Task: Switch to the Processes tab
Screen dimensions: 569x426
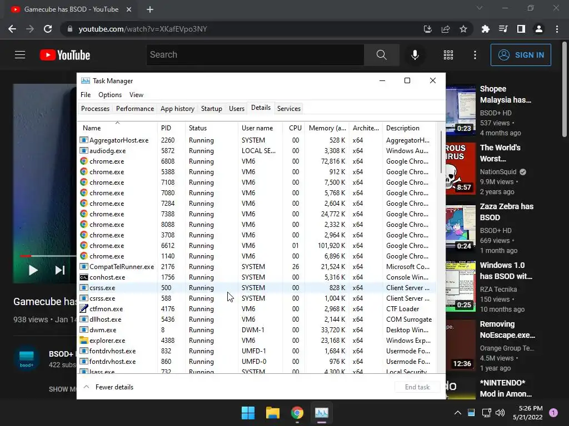Action: [95, 109]
